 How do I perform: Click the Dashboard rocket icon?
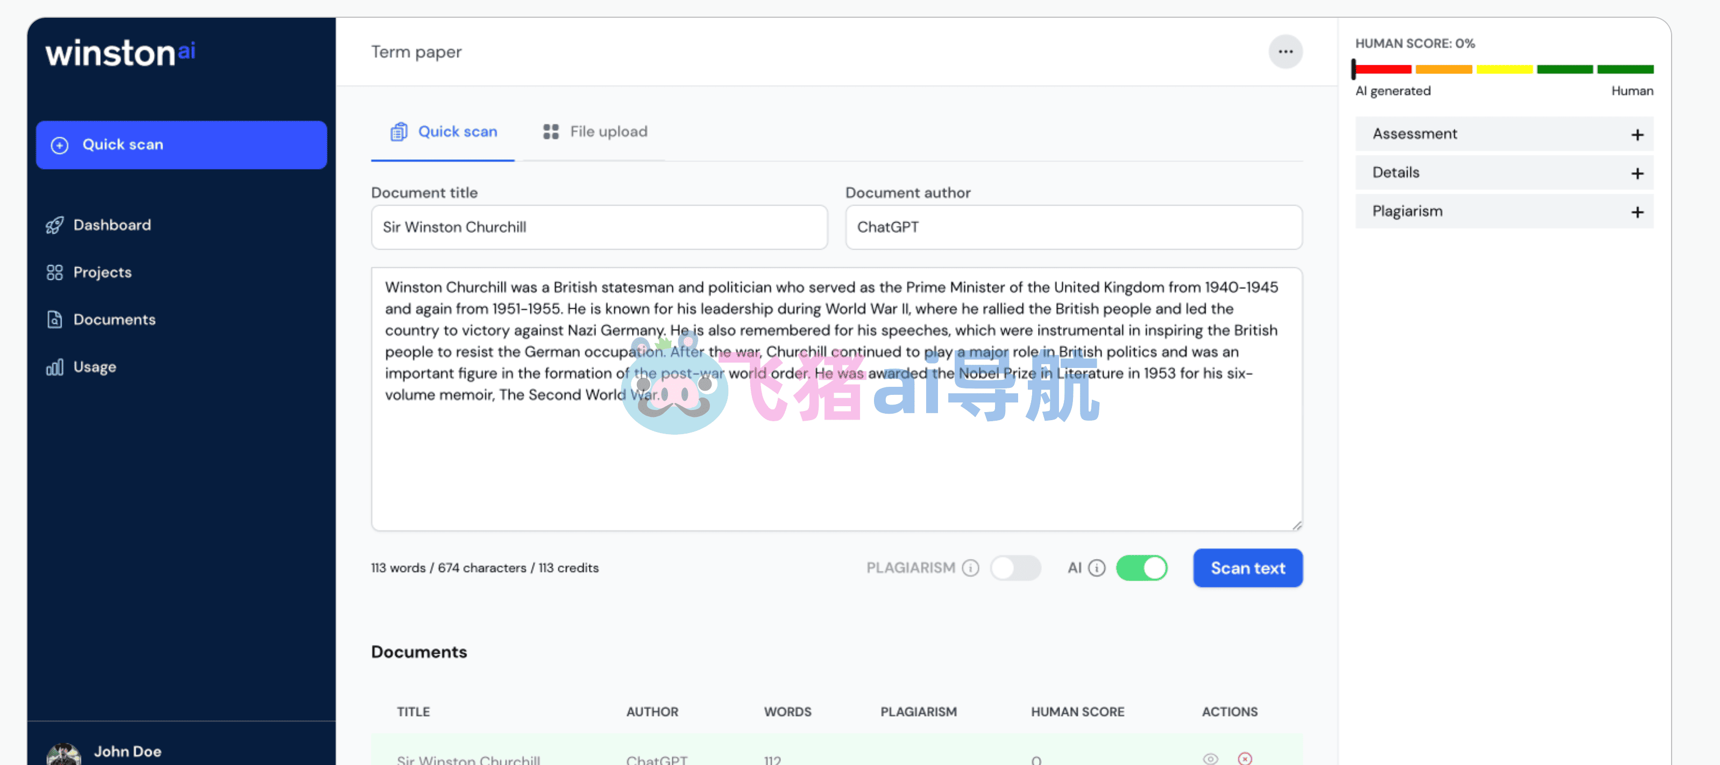[55, 225]
